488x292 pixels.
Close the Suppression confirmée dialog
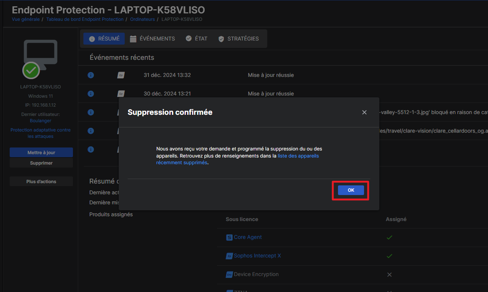pos(364,112)
